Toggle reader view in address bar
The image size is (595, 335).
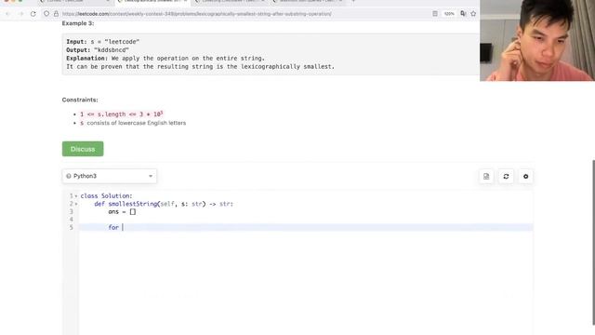(435, 14)
